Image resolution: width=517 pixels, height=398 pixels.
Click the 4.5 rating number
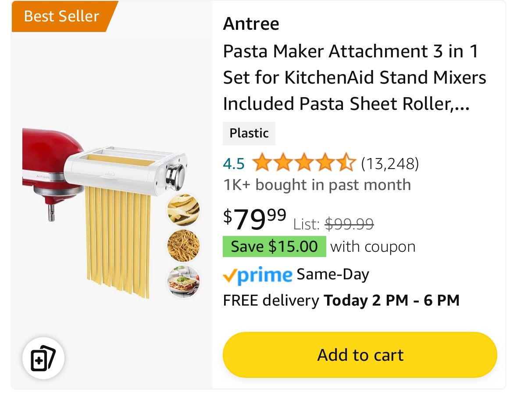coord(234,164)
